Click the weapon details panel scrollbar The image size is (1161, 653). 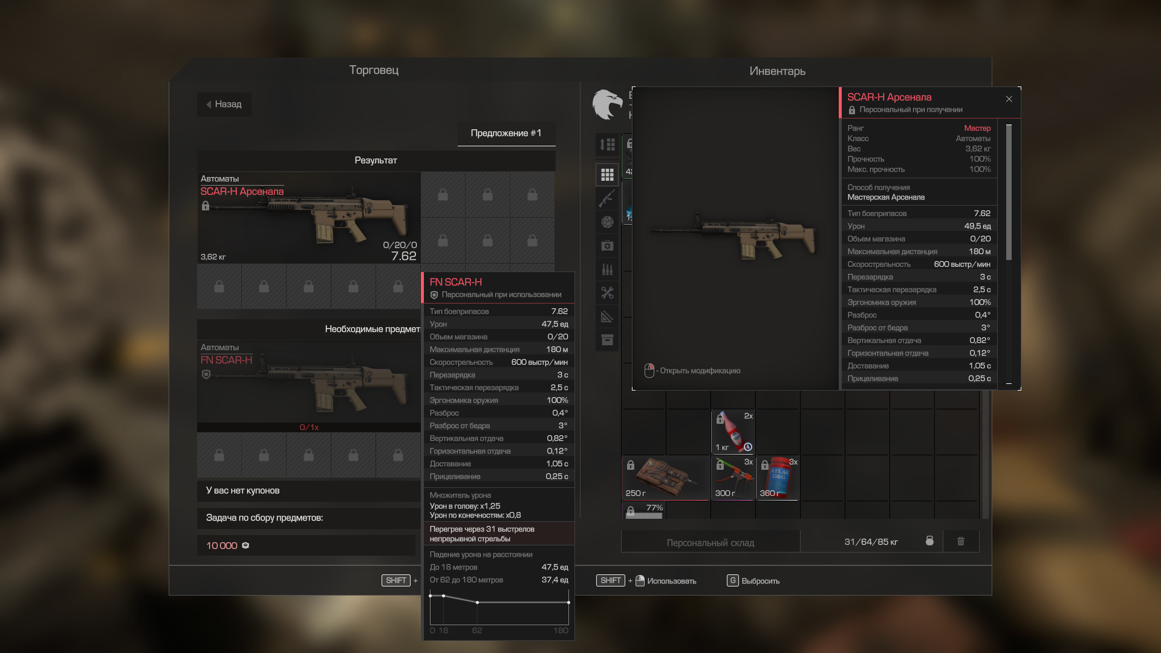1009,192
